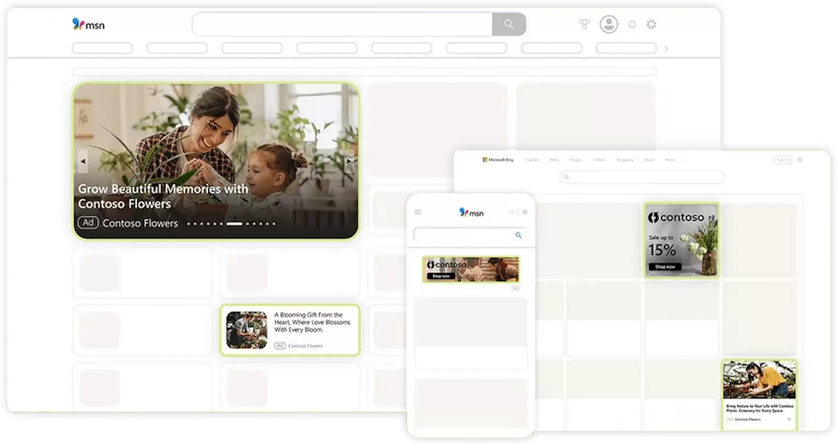Tap Shop now on mobile Contoso banner
838x445 pixels.
tap(441, 276)
